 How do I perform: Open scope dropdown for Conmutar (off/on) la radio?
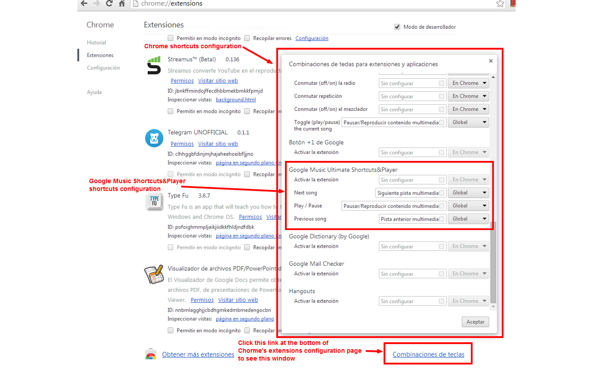pos(468,83)
